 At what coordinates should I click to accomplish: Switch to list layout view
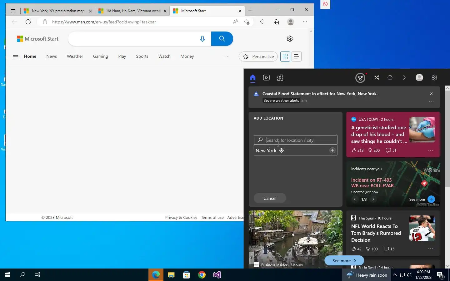tap(297, 57)
